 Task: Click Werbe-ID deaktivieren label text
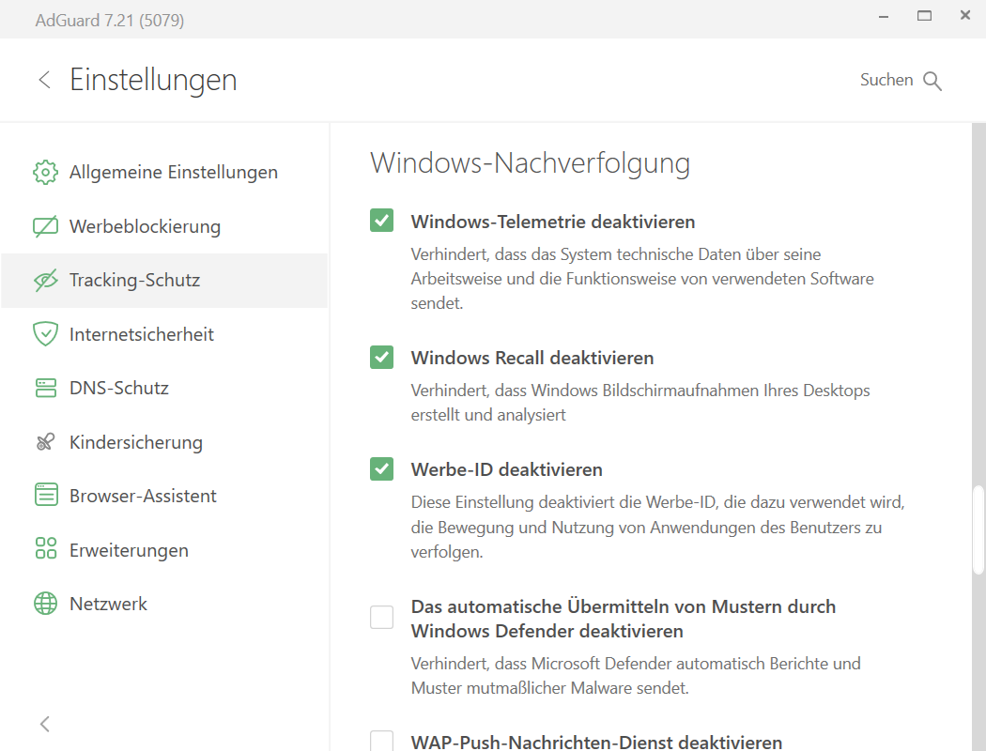(506, 470)
